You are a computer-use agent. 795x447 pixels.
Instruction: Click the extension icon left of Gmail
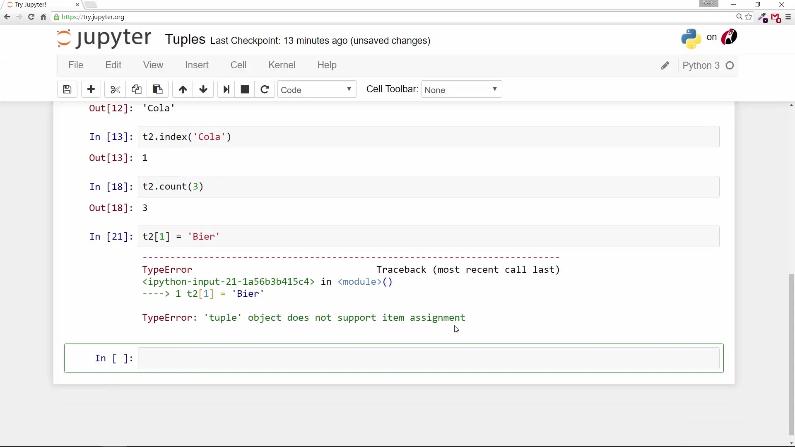pos(763,17)
